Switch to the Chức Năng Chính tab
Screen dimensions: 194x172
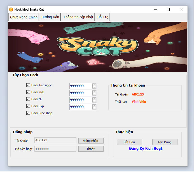click(x=24, y=17)
